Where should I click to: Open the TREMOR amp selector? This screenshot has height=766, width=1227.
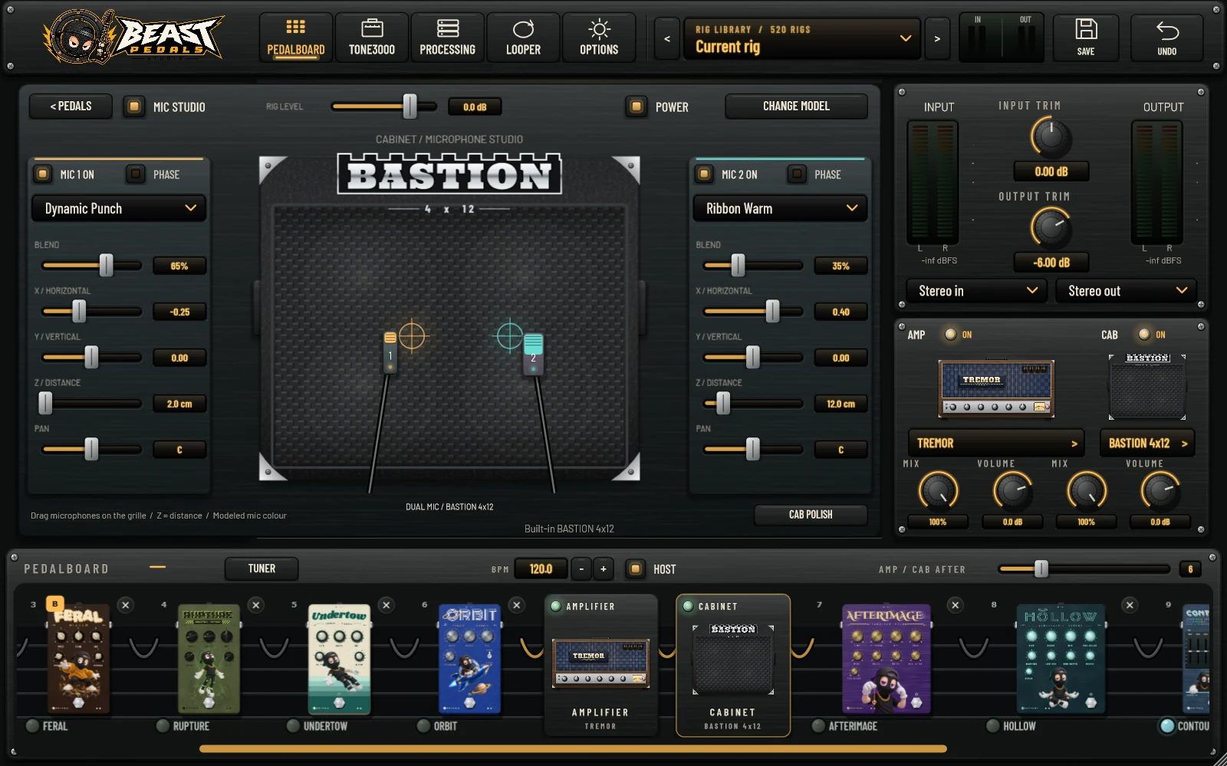pyautogui.click(x=996, y=444)
